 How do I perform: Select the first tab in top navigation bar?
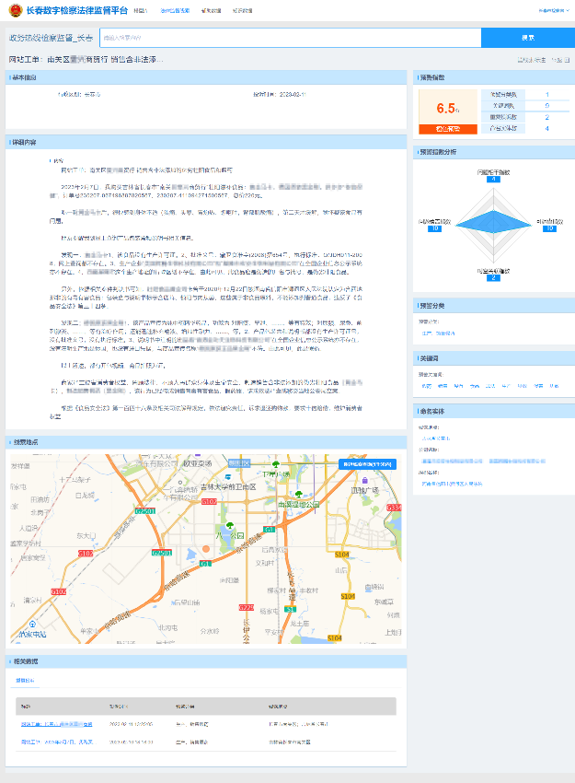tap(140, 11)
